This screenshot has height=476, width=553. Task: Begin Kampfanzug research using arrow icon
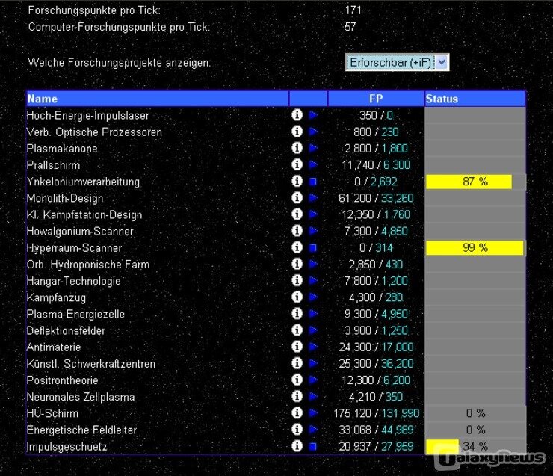pos(313,297)
